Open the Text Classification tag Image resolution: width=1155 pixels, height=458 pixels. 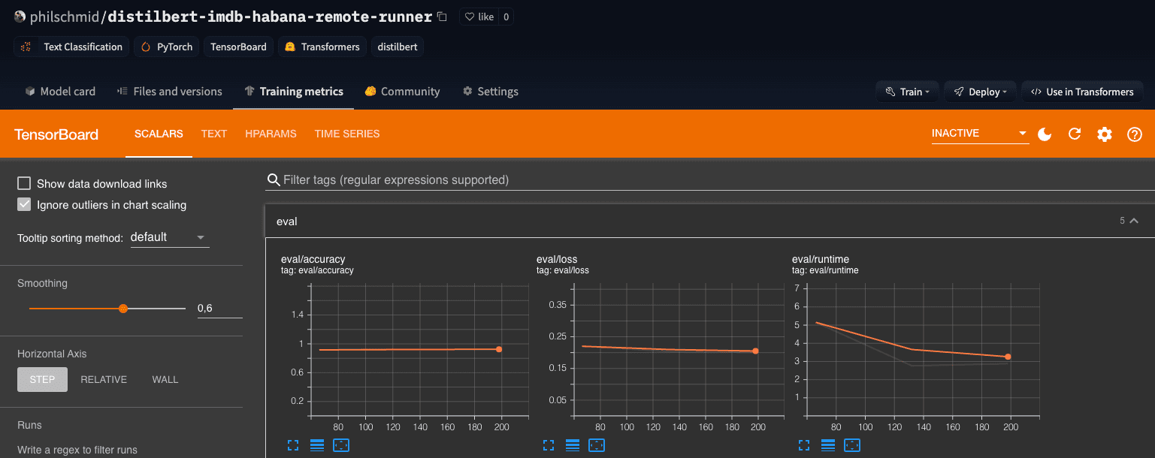[x=71, y=47]
